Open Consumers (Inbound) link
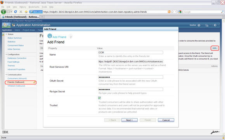This screenshot has width=225, height=140. [17, 78]
